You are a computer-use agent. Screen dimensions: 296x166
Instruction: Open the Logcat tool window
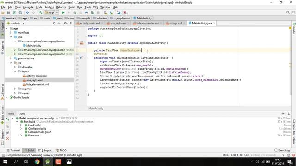tap(45, 150)
